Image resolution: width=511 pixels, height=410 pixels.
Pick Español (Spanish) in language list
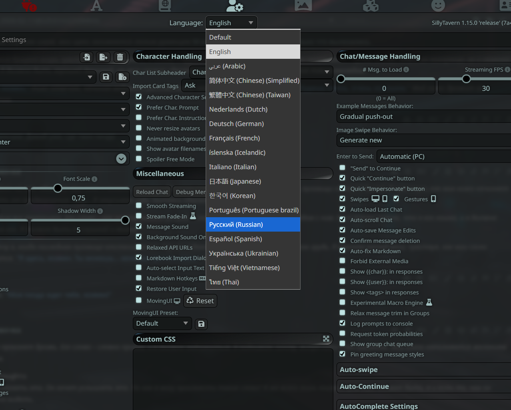(x=253, y=239)
